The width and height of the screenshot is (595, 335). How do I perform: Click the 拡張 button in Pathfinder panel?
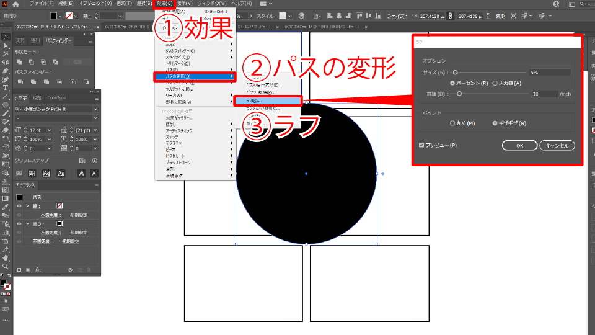(77, 61)
